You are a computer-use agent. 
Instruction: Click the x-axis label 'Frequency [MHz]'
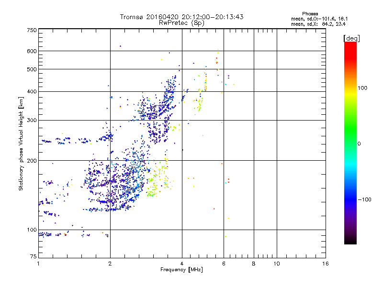coord(181,270)
